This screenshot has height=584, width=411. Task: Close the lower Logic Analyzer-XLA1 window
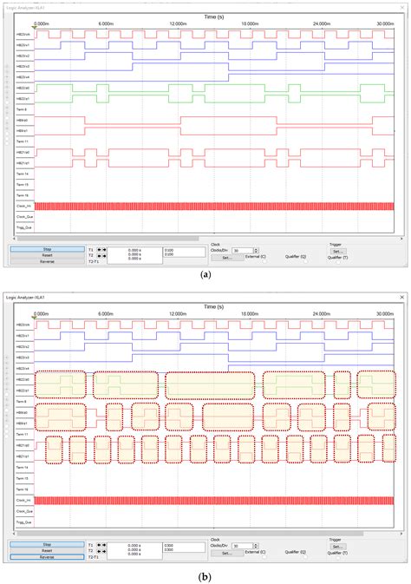pos(401,298)
